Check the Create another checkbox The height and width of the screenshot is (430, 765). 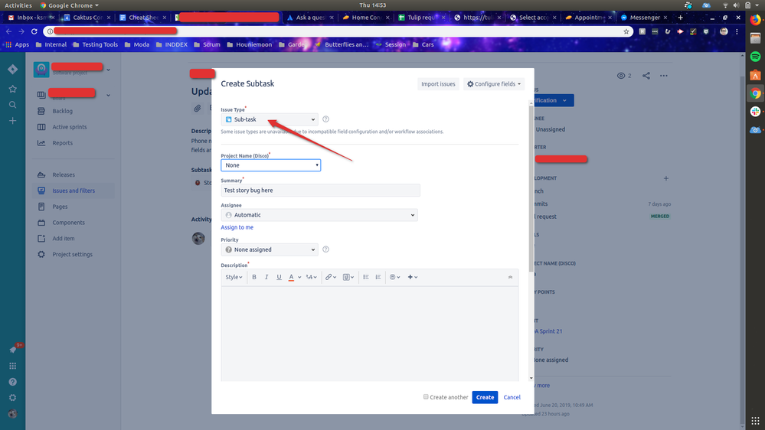point(426,397)
